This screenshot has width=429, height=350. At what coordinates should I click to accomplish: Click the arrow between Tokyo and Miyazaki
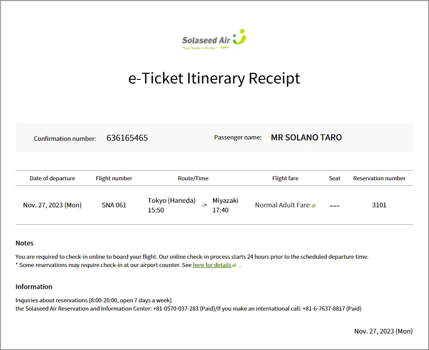coord(204,206)
